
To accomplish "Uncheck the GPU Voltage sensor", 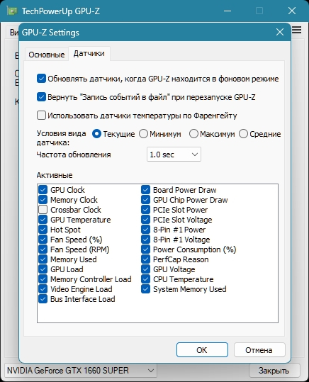I will tap(146, 269).
